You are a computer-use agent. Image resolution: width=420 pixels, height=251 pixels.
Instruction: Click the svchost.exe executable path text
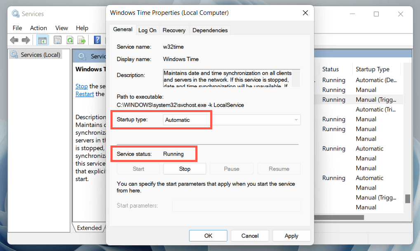coord(180,105)
